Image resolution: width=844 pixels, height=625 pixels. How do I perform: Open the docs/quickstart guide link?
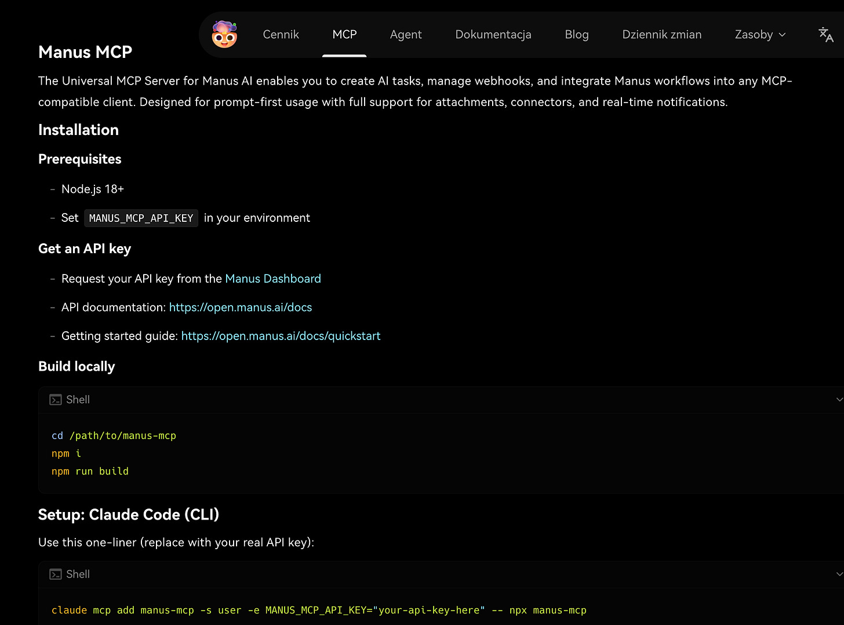click(281, 336)
